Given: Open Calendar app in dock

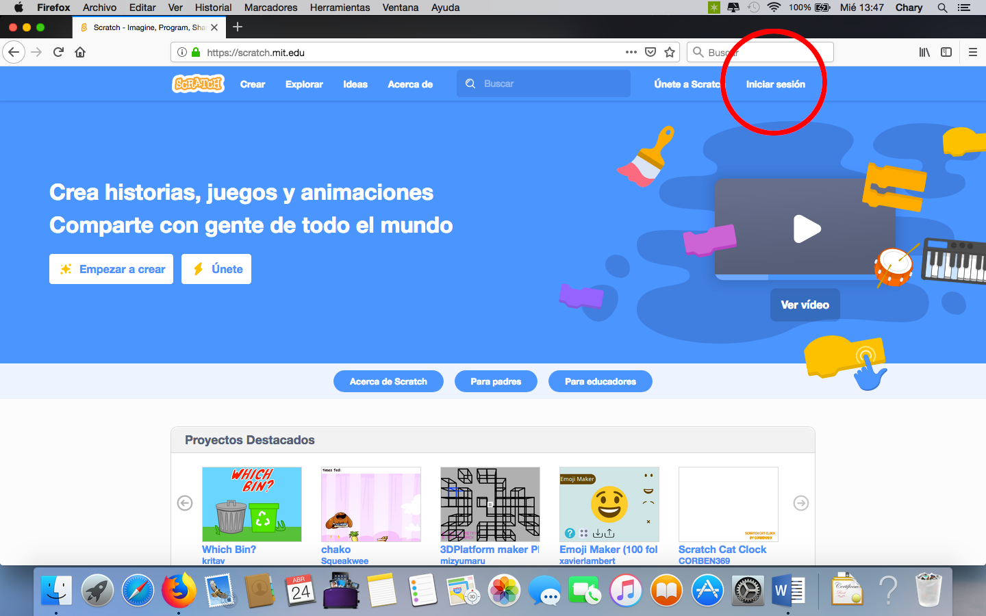Looking at the screenshot, I should [x=301, y=590].
